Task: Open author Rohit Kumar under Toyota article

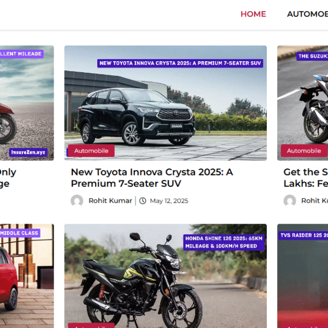Action: [x=110, y=201]
